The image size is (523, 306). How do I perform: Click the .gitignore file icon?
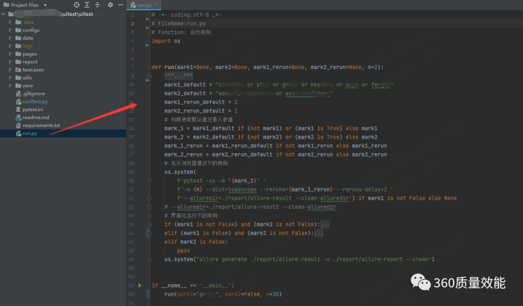click(x=19, y=94)
